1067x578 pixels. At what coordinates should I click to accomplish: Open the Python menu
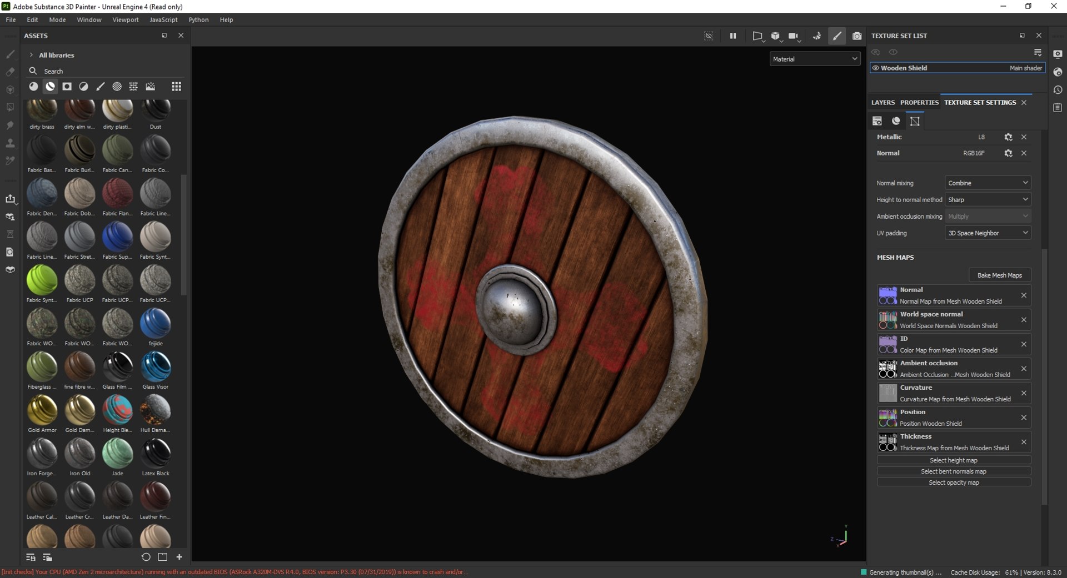(198, 19)
